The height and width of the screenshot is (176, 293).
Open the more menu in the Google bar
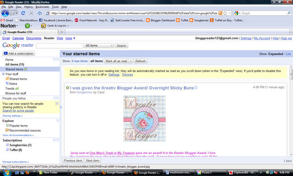[x=70, y=38]
